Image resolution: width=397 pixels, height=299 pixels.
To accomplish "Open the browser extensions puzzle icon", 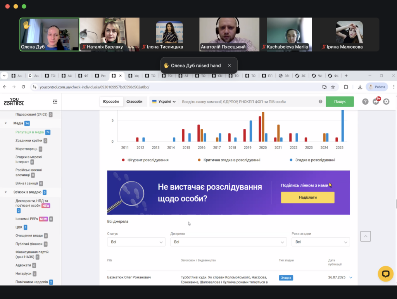I will (346, 87).
